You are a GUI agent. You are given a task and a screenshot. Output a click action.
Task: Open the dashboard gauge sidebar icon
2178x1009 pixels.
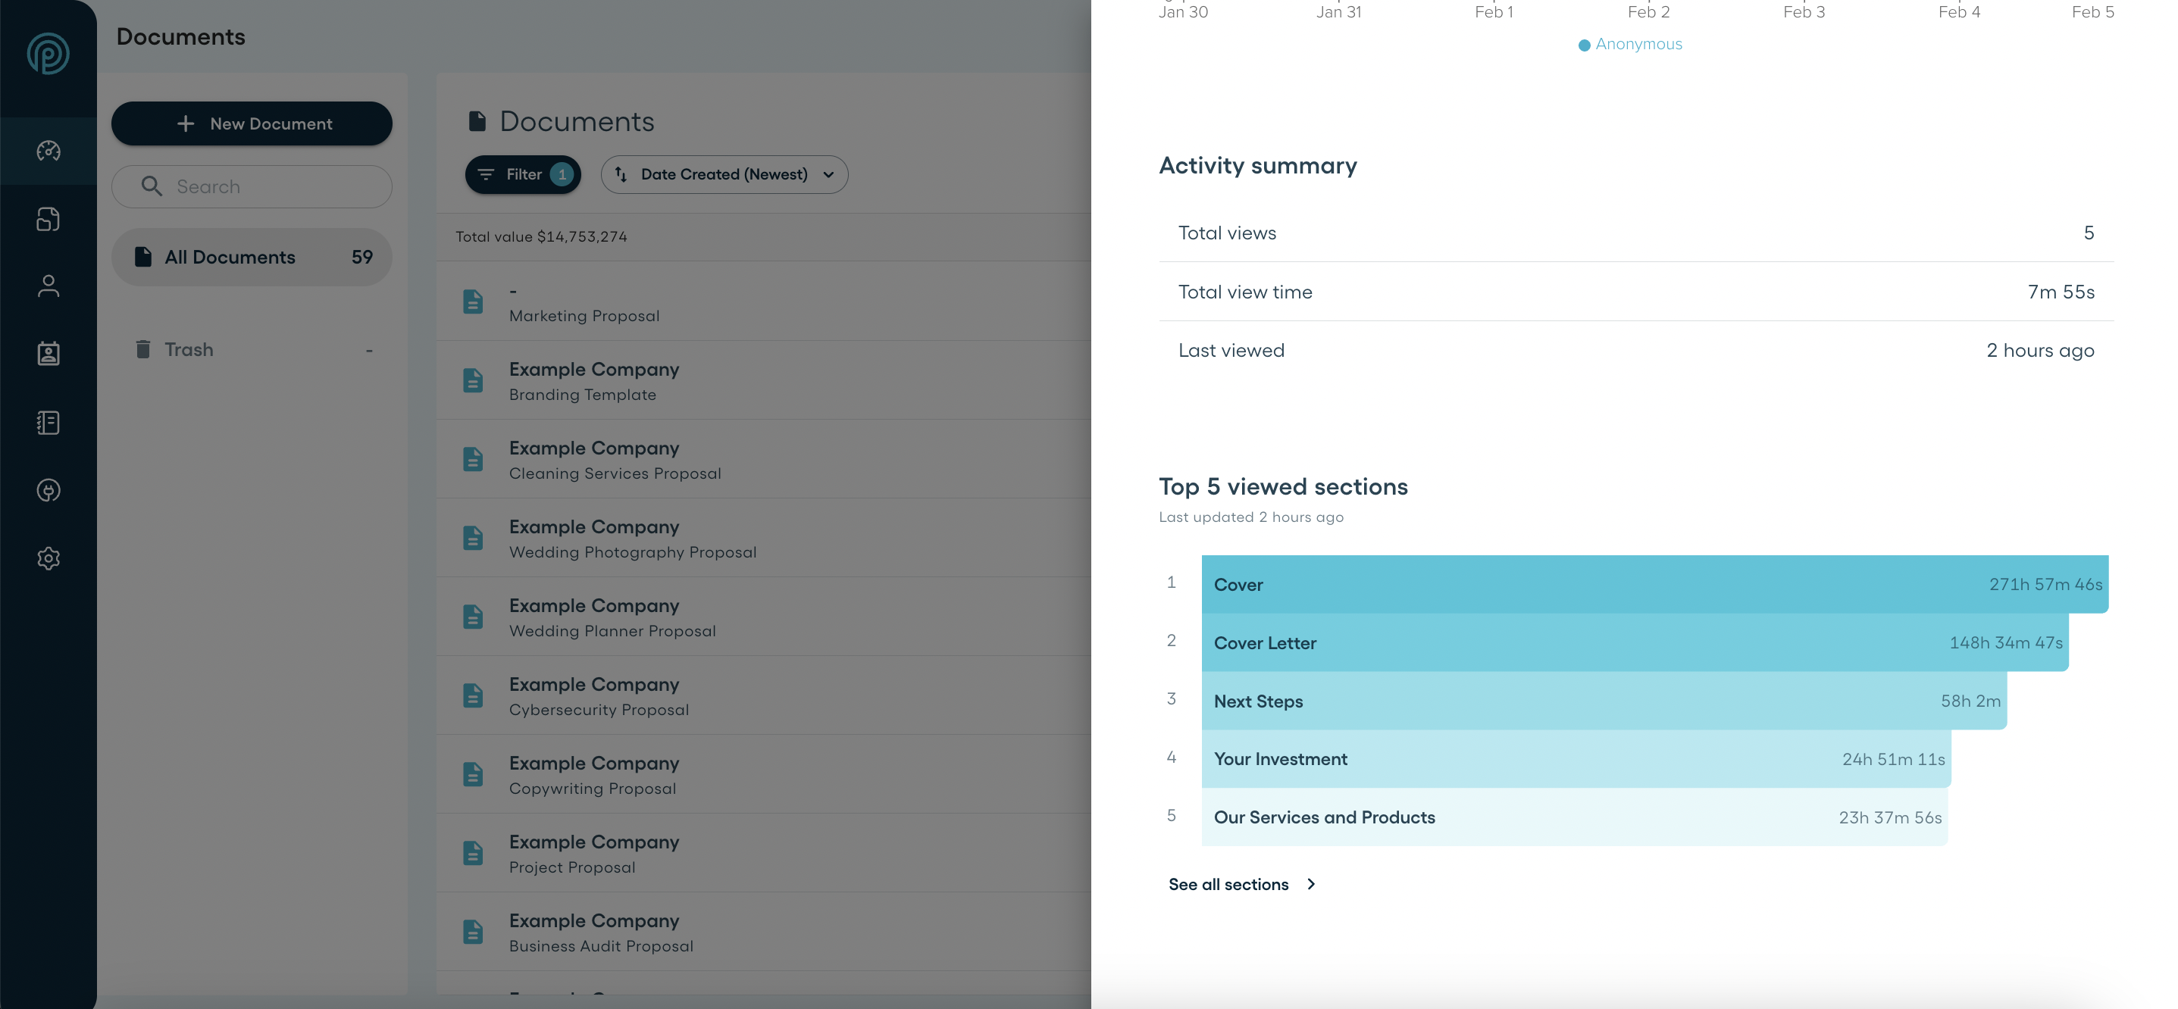point(49,151)
